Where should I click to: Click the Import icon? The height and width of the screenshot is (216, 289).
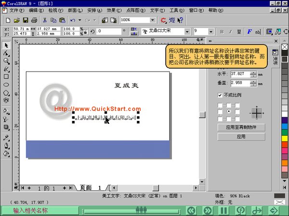(105, 20)
